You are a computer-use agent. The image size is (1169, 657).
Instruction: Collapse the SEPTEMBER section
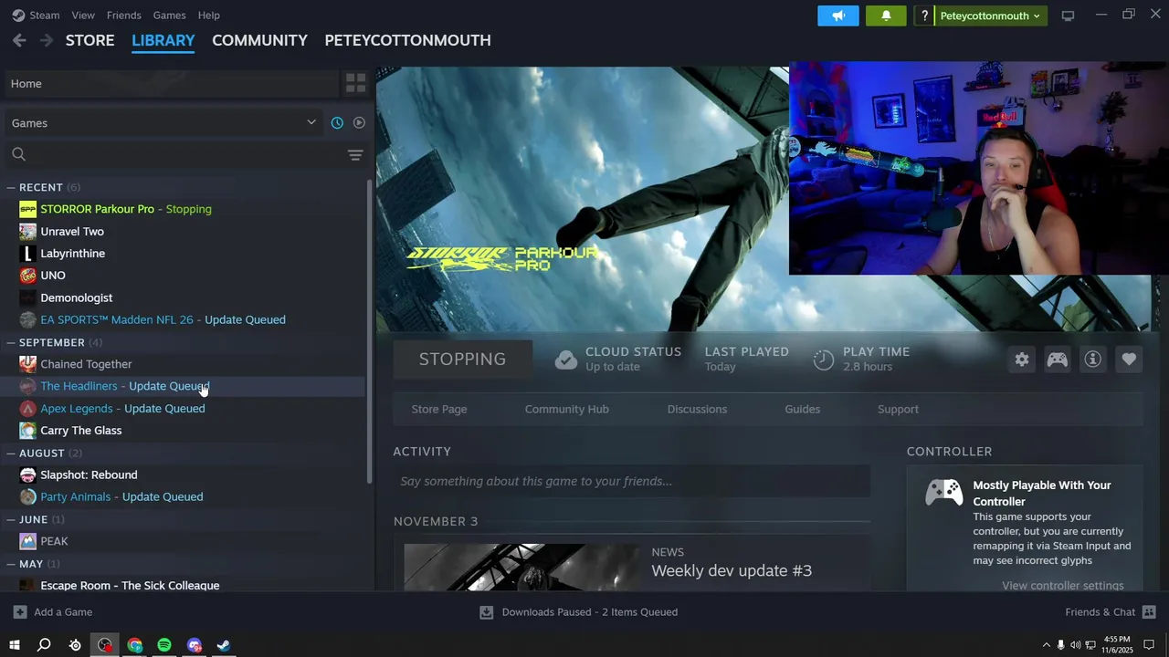(11, 342)
